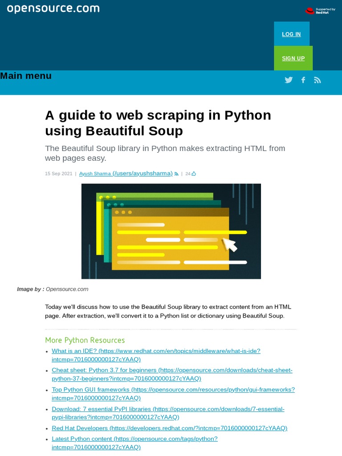Open the Twitter icon in menu bar
The image size is (342, 456).
tap(289, 80)
